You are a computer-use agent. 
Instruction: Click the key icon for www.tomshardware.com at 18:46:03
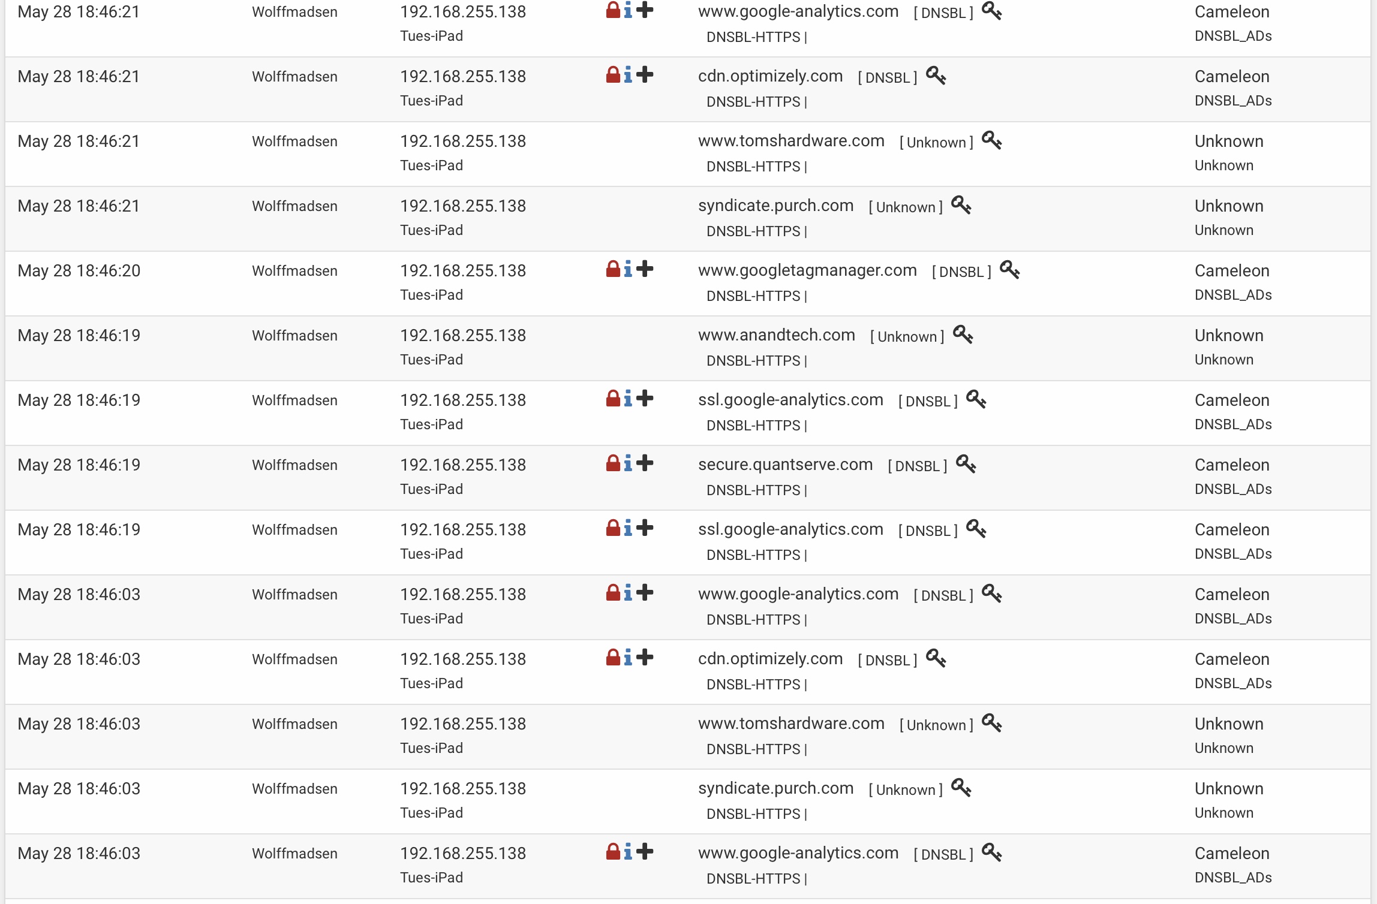tap(991, 723)
